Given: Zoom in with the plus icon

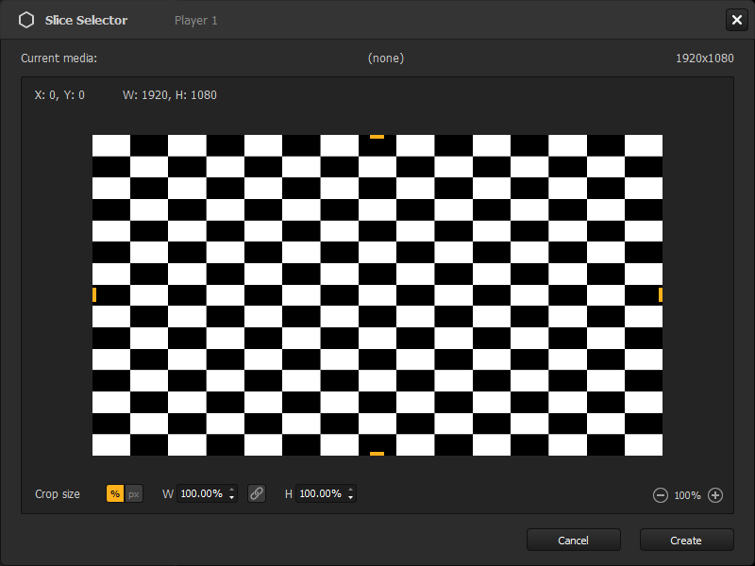Looking at the screenshot, I should pos(715,494).
